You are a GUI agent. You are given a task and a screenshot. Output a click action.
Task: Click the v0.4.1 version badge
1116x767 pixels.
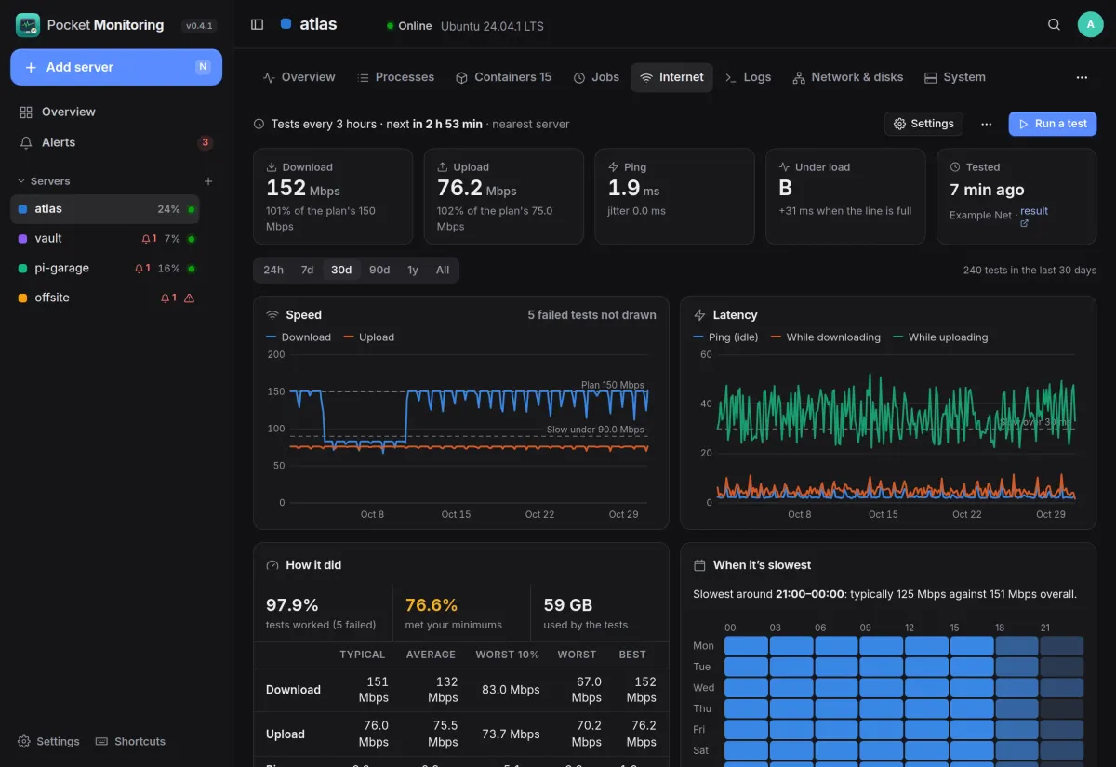coord(200,26)
